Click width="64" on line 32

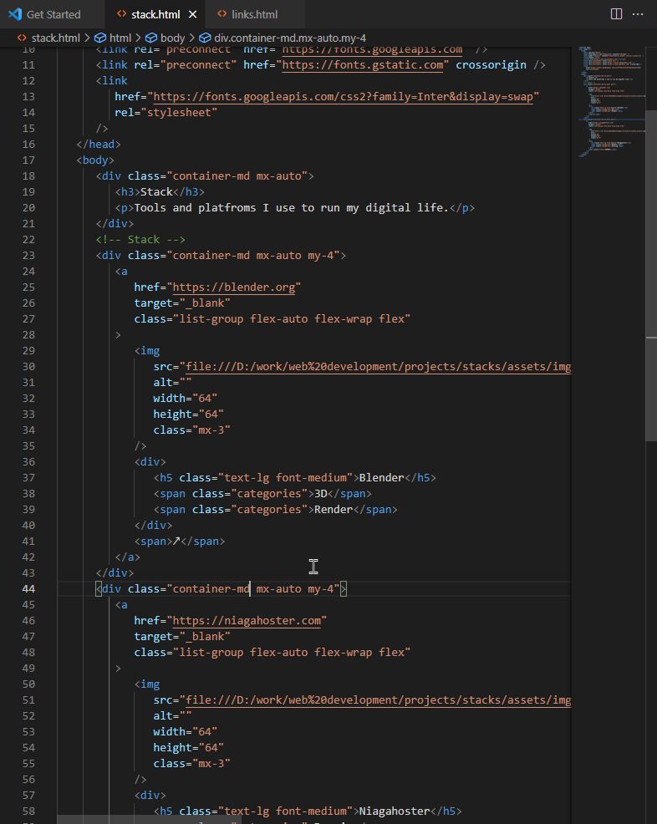pyautogui.click(x=185, y=399)
